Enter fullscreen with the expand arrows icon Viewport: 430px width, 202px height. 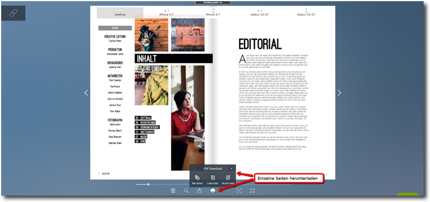coord(252,191)
